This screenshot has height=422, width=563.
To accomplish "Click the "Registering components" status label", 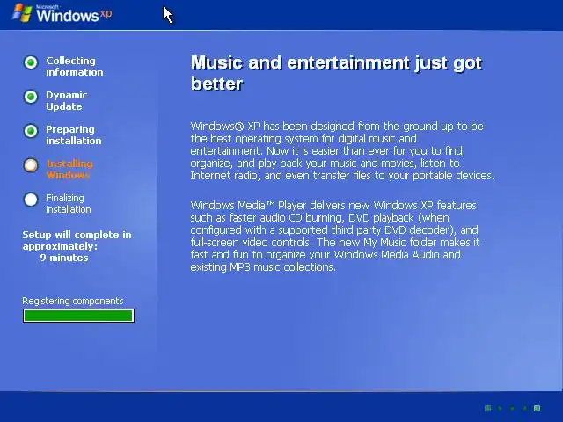I will click(x=73, y=301).
